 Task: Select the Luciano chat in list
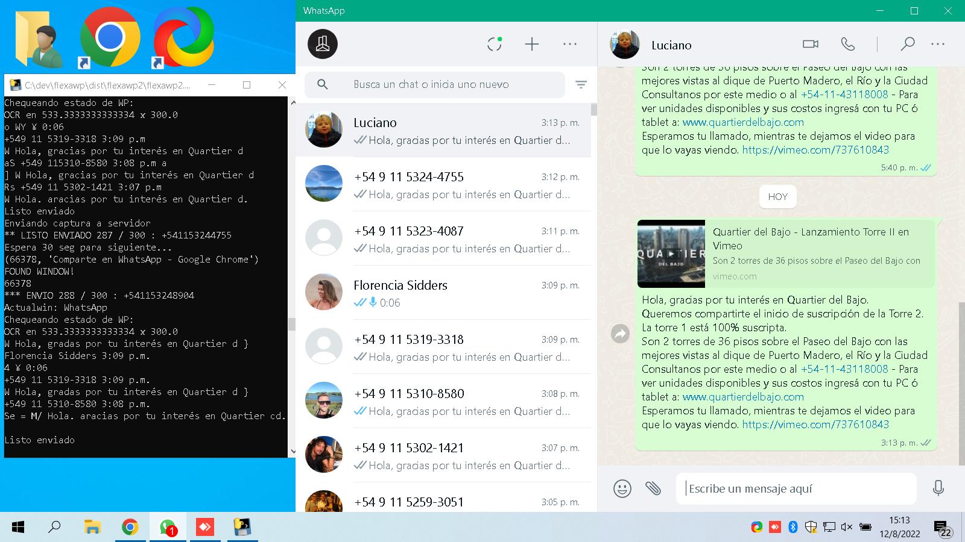click(443, 131)
